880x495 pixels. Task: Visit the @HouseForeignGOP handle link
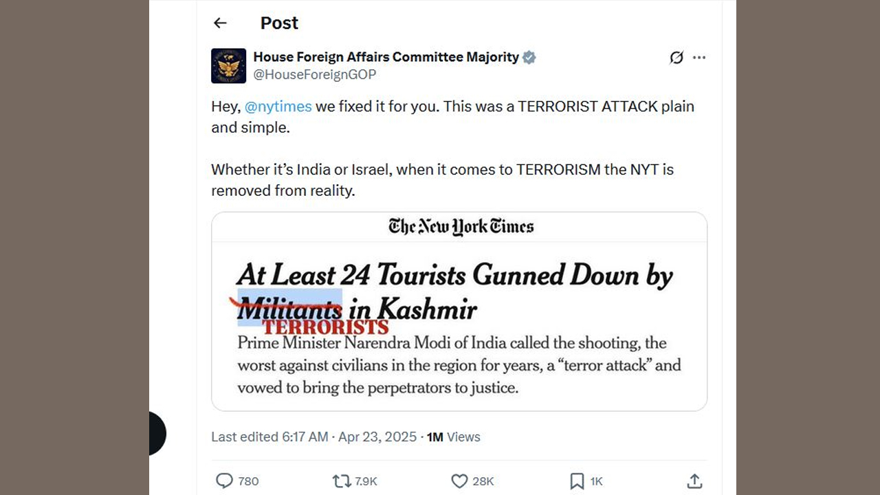point(314,74)
